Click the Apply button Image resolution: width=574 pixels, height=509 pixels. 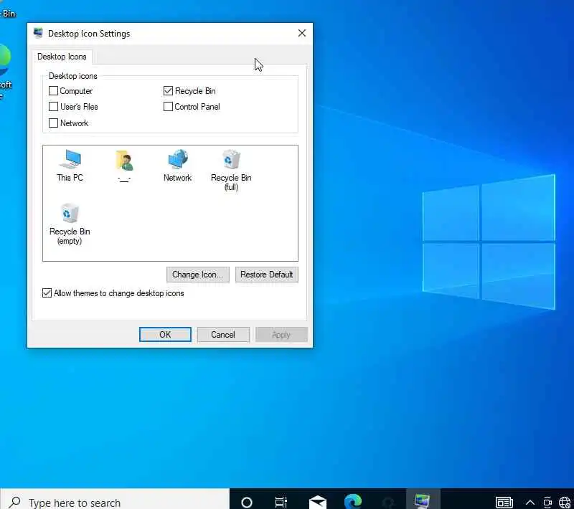[x=281, y=335]
